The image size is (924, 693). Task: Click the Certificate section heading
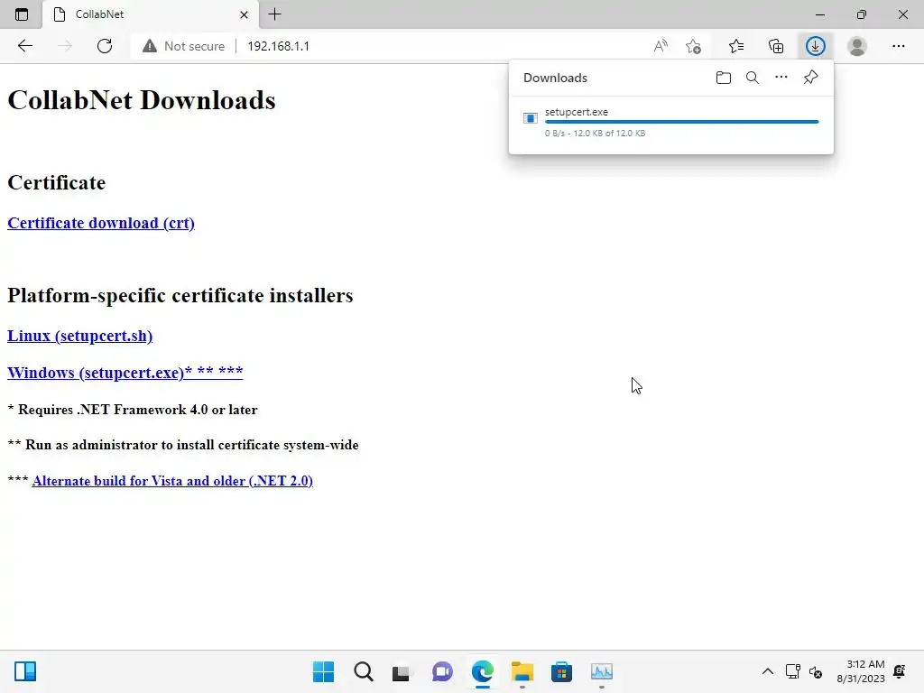[x=57, y=182]
